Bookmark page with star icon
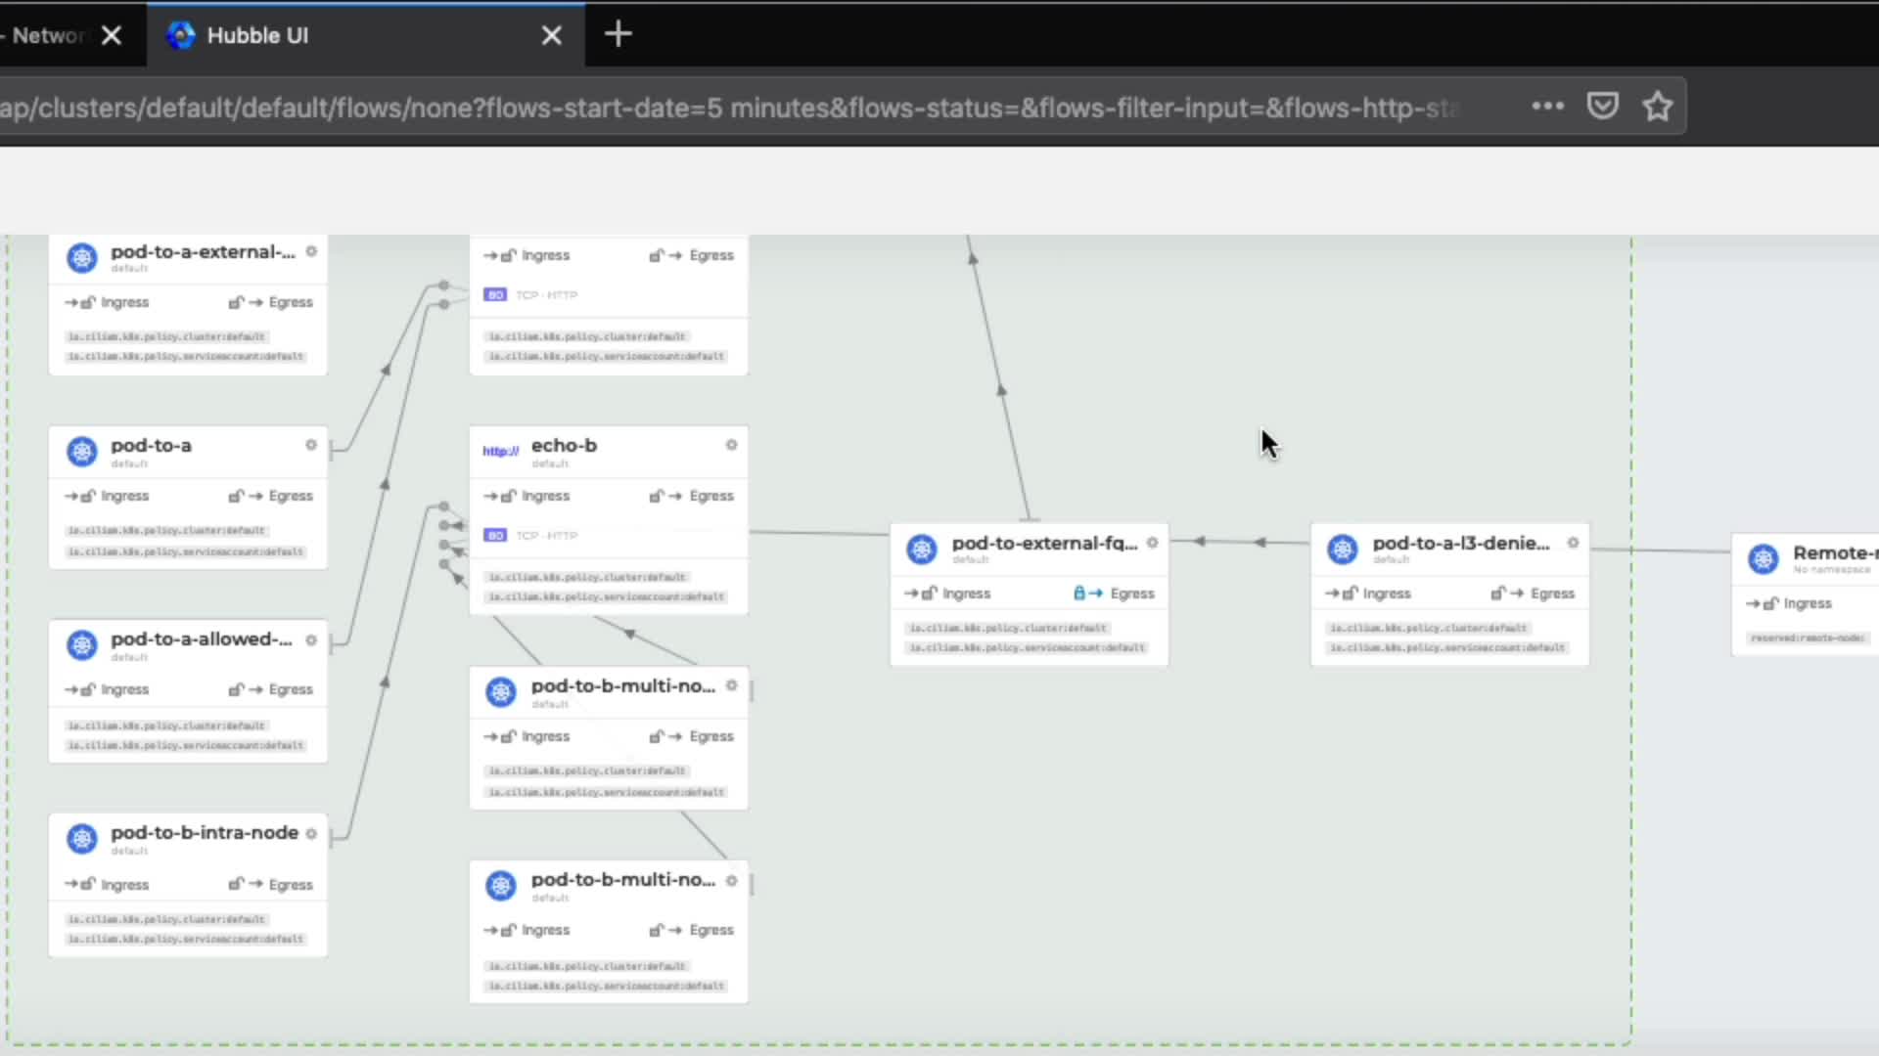The width and height of the screenshot is (1879, 1056). point(1657,106)
